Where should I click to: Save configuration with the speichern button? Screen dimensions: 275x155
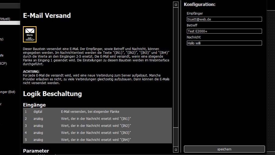(224, 149)
